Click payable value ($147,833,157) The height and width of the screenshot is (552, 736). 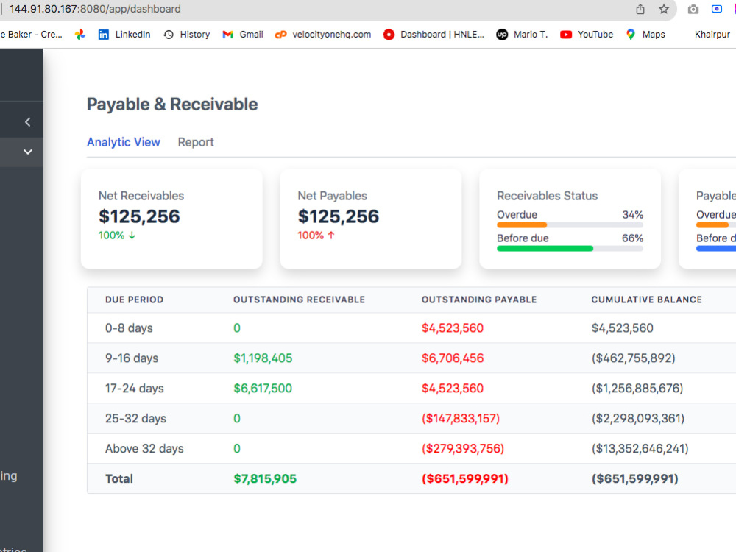click(x=461, y=418)
